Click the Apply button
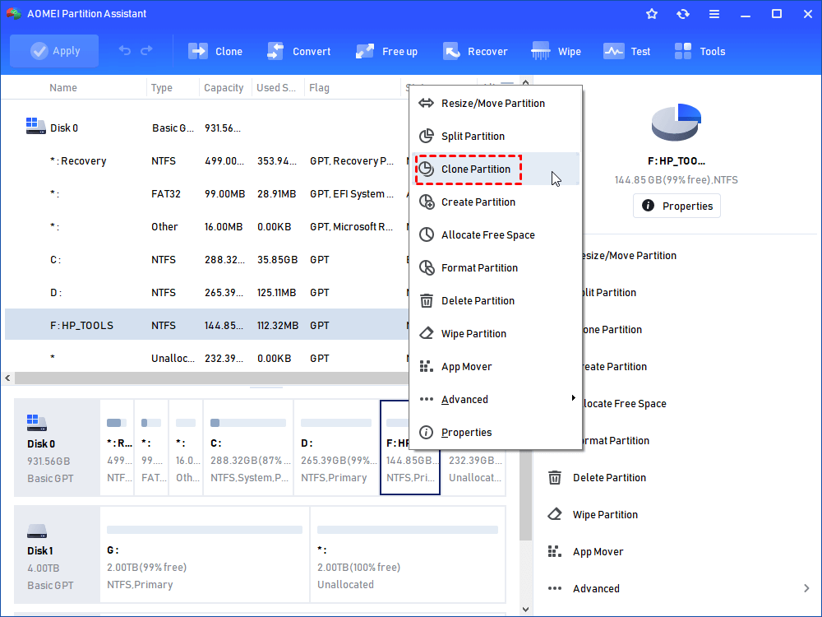822x617 pixels. [54, 51]
